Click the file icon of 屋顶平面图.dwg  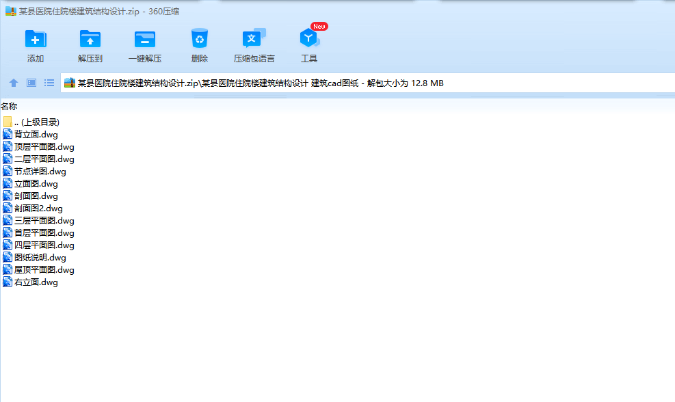(8, 270)
